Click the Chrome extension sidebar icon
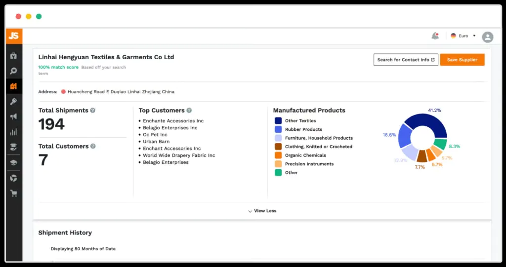 (x=14, y=178)
